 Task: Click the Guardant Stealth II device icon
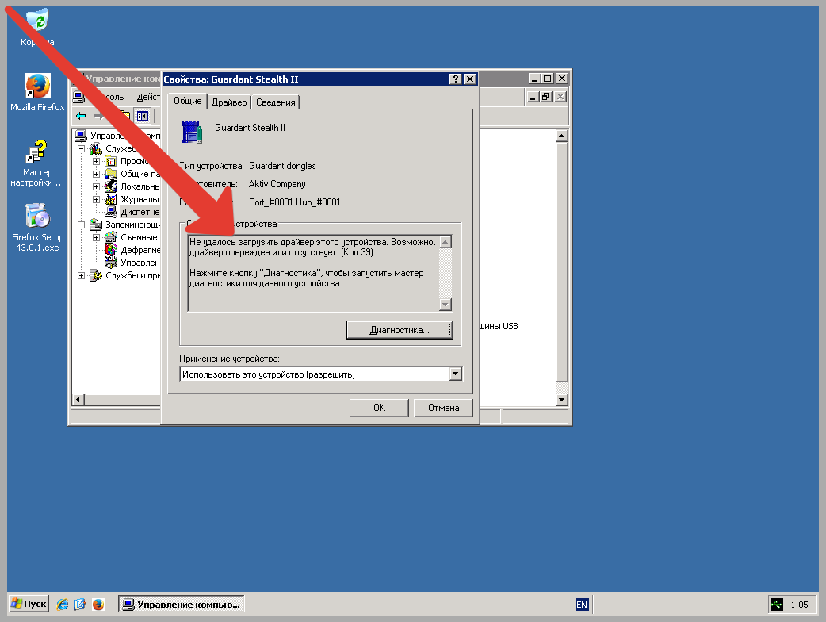click(x=192, y=131)
